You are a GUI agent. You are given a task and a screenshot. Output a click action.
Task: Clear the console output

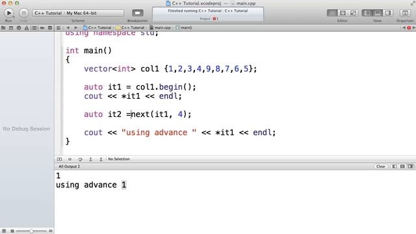[x=381, y=166]
